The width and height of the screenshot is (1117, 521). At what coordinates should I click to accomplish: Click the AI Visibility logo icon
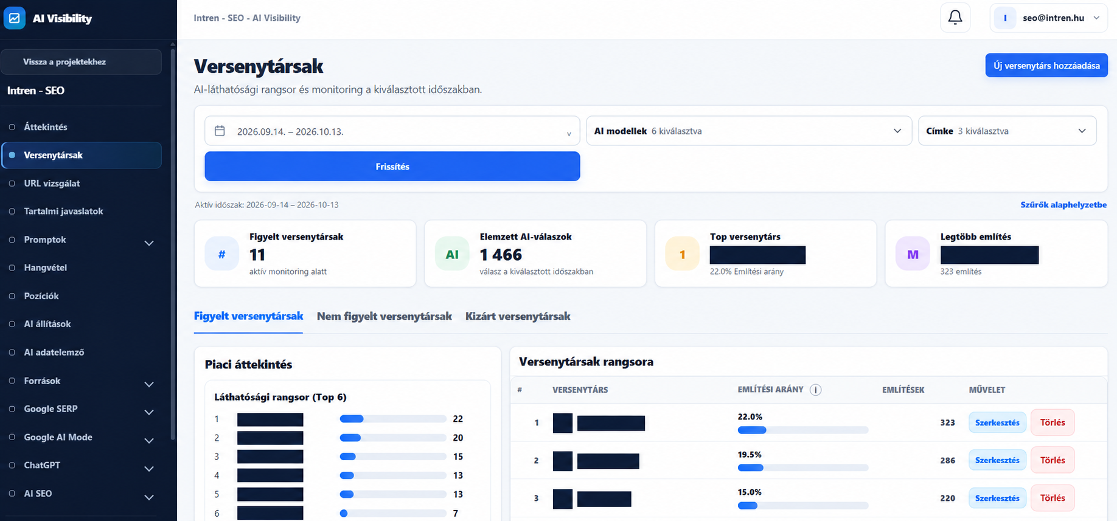pyautogui.click(x=15, y=18)
